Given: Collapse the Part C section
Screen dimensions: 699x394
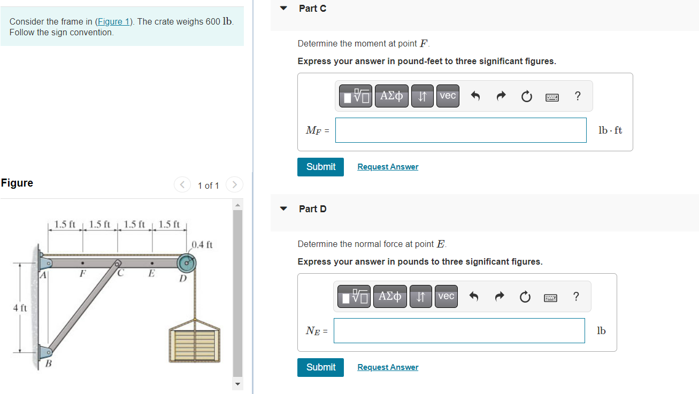Looking at the screenshot, I should [283, 8].
